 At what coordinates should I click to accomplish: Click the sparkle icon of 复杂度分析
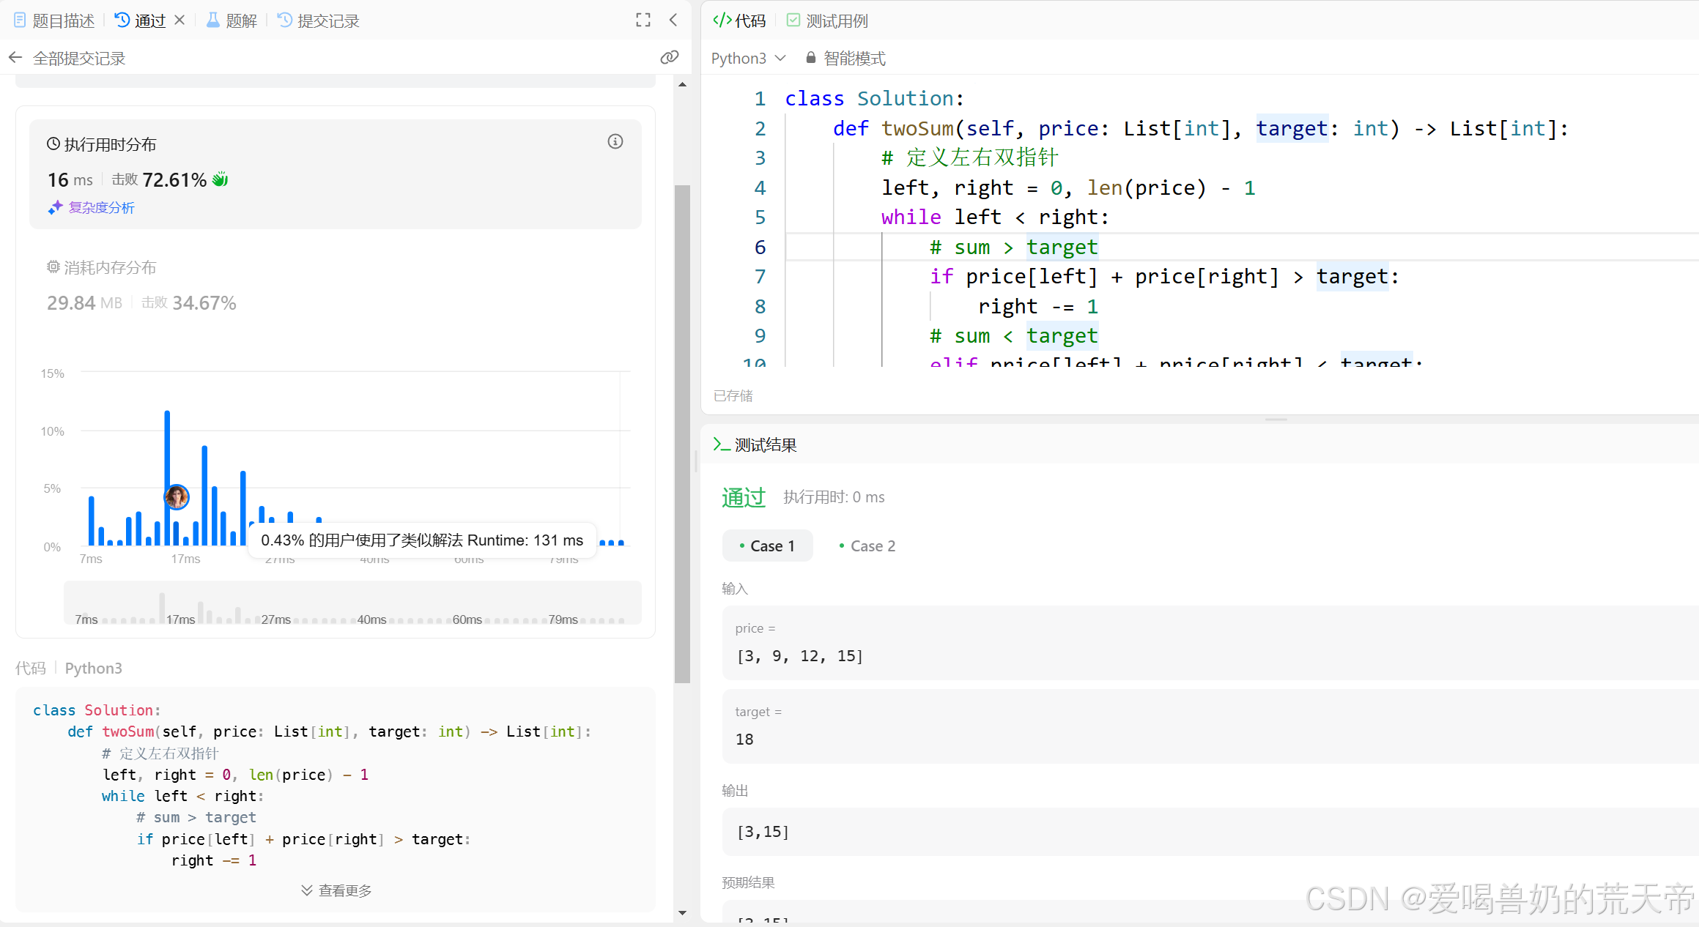click(56, 208)
